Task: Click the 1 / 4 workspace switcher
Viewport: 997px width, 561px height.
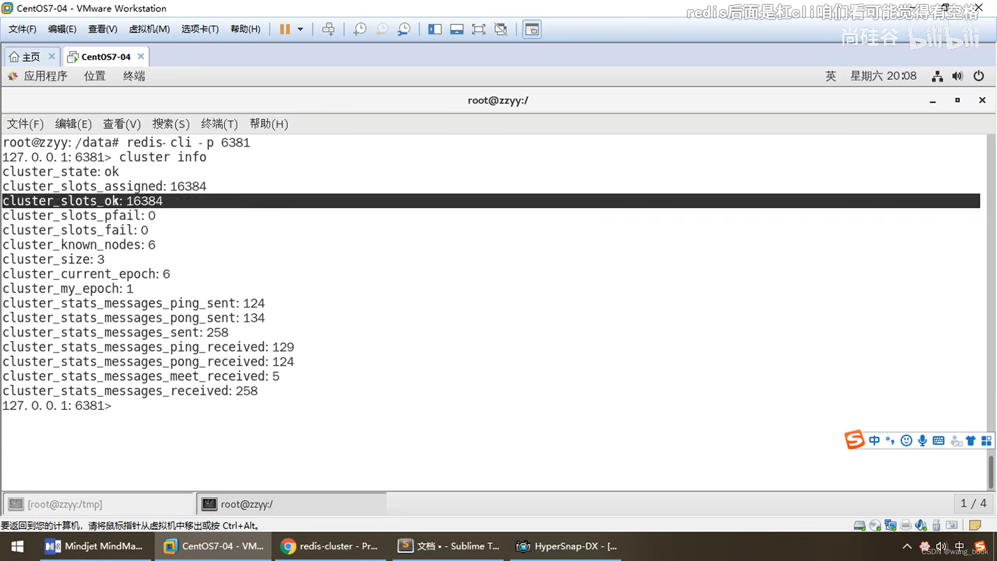Action: point(973,503)
